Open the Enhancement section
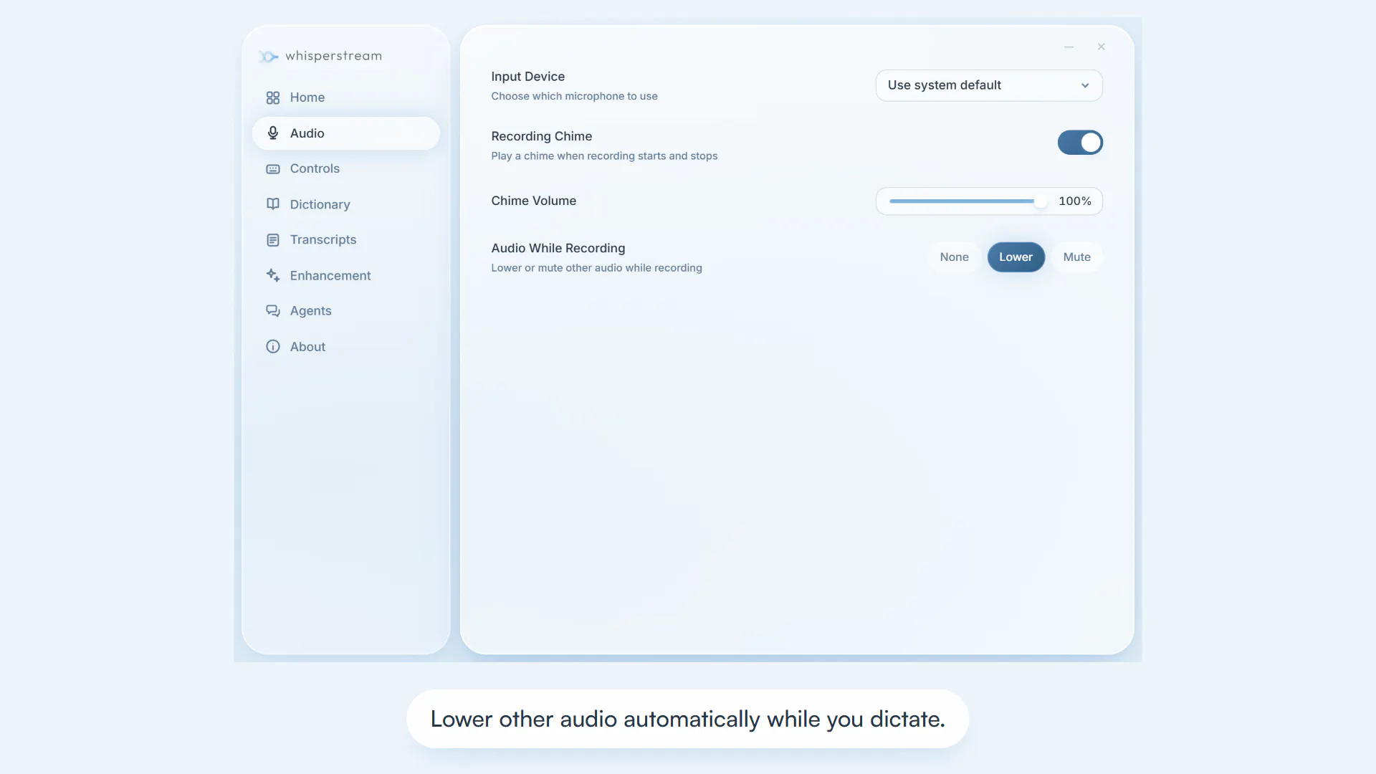Screen dimensions: 1376x774 coord(345,275)
